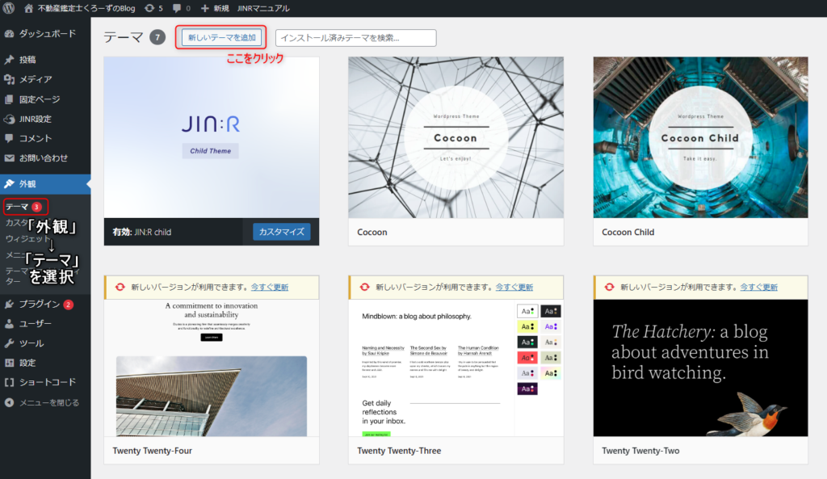Screen dimensions: 827x479
Task: Click the wrench icon beside ツール
Action: (9, 343)
